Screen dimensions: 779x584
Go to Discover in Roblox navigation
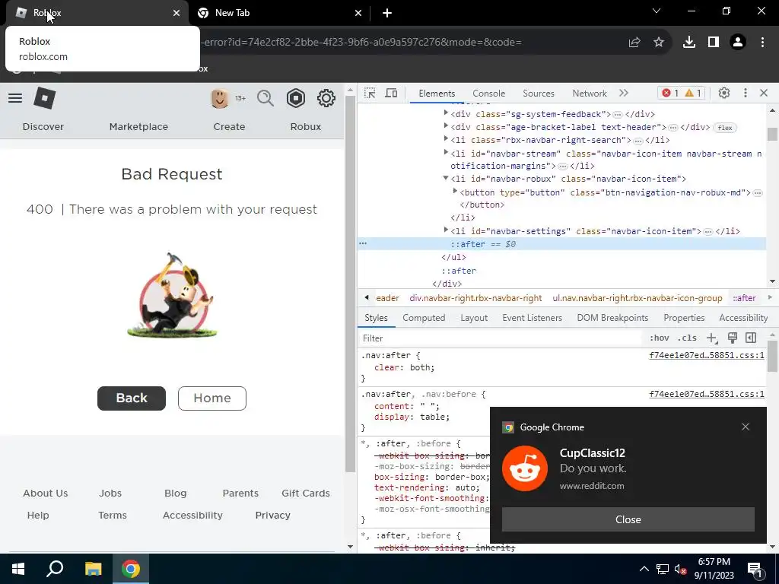43,127
